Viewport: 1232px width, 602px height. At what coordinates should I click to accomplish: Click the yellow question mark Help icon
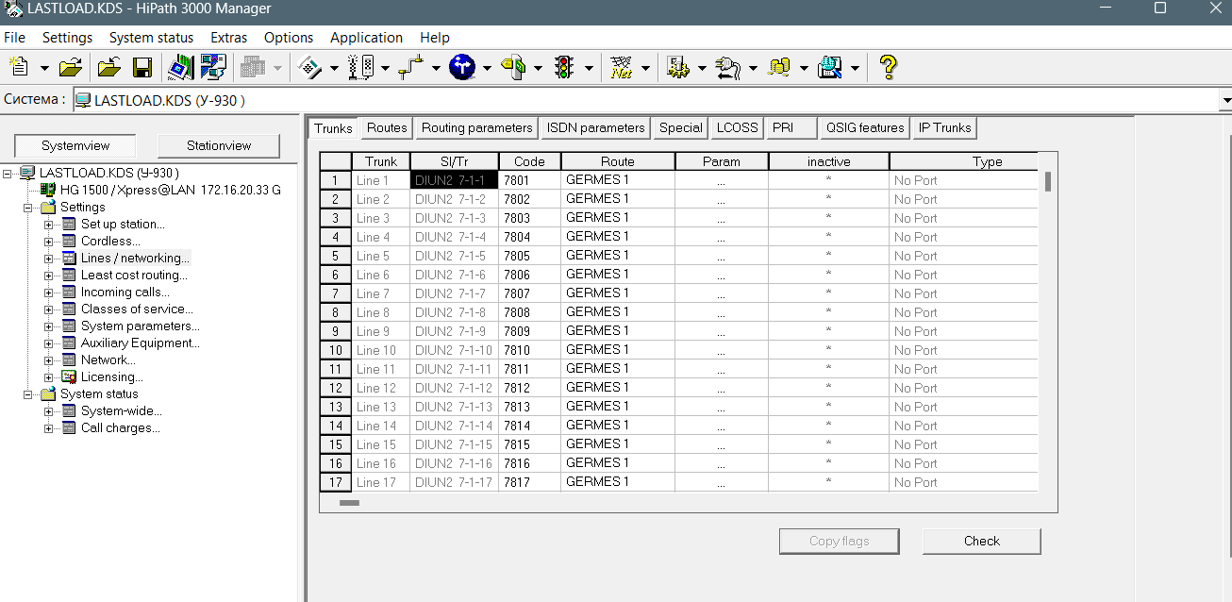[x=887, y=68]
